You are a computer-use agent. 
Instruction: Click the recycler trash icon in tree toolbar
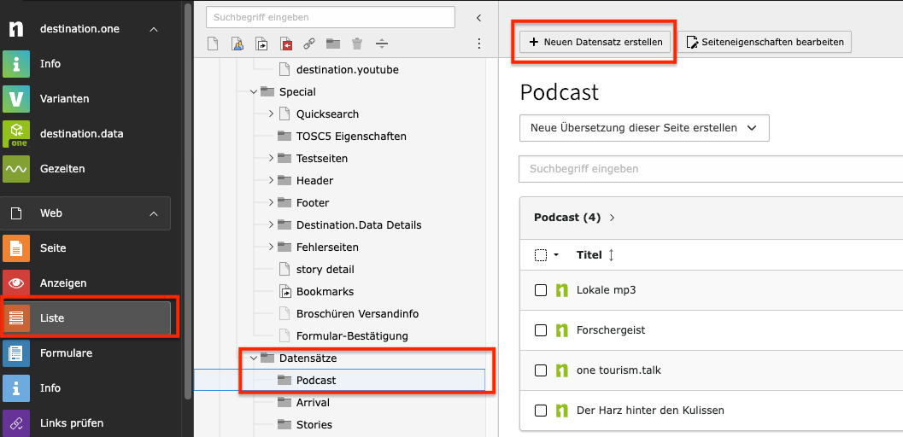pyautogui.click(x=358, y=44)
